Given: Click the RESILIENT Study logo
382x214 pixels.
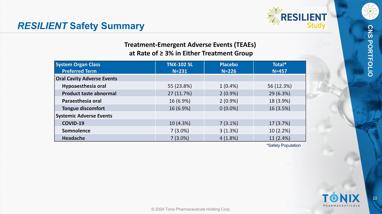Looking at the screenshot, I should point(297,18).
